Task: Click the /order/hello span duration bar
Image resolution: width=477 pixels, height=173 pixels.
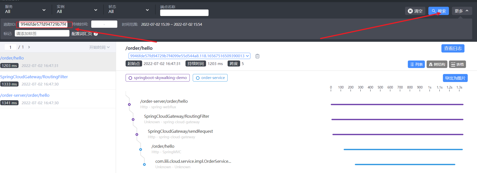Action: pyautogui.click(x=403, y=149)
